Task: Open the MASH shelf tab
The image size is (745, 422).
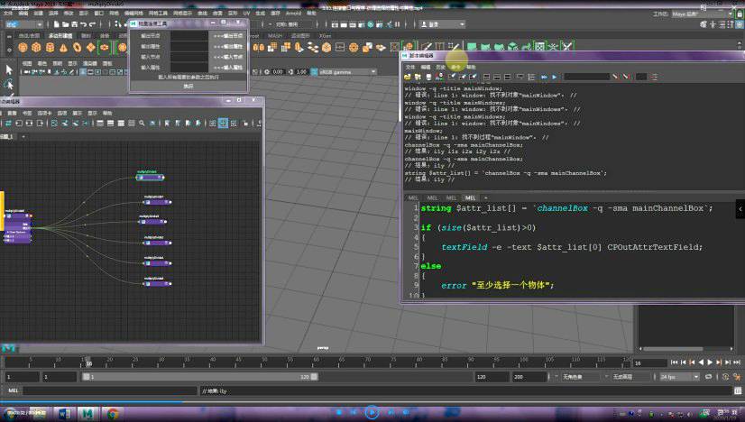Action: coord(274,36)
